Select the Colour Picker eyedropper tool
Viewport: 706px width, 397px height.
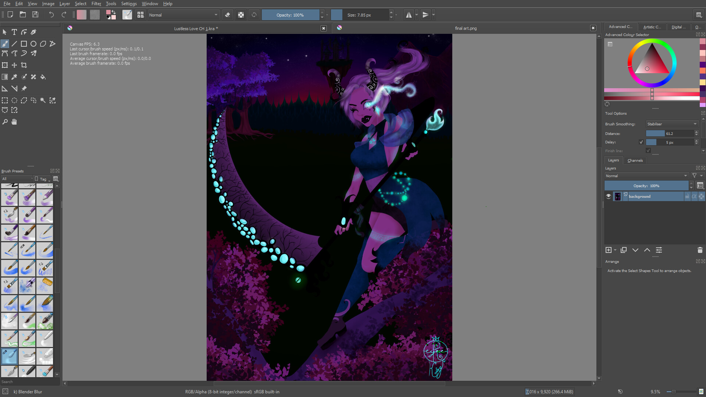(14, 77)
